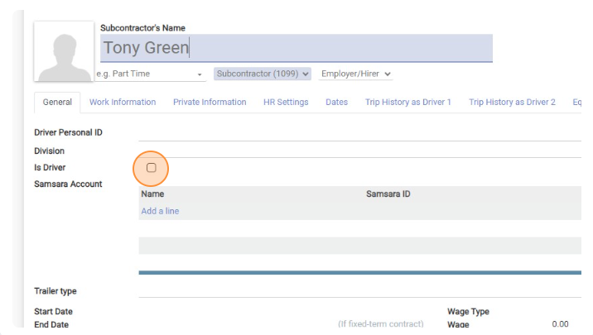The image size is (593, 335).
Task: Enable the Is Driver checkbox
Action: pyautogui.click(x=152, y=168)
